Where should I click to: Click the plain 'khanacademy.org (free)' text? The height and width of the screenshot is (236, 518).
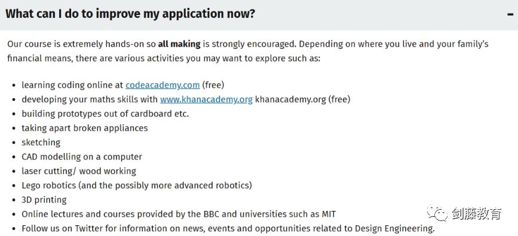pos(302,99)
